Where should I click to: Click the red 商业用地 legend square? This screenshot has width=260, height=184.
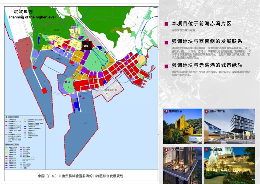tap(6, 156)
